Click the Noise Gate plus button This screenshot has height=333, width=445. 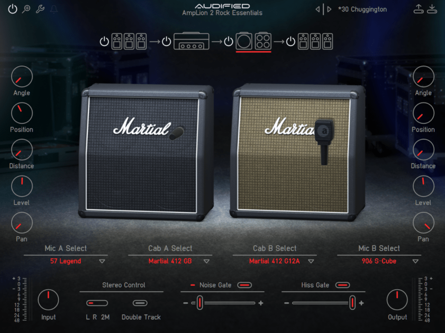[x=261, y=303]
